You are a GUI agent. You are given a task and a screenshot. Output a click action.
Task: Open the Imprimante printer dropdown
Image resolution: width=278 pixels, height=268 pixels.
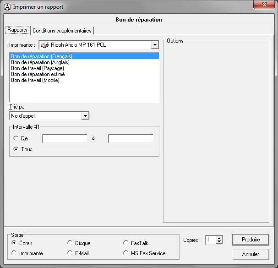(x=154, y=45)
